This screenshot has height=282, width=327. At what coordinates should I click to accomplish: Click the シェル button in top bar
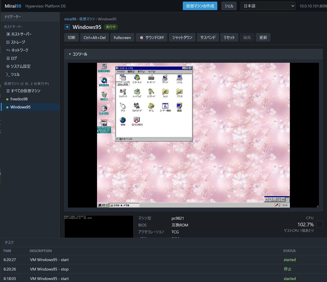click(229, 6)
